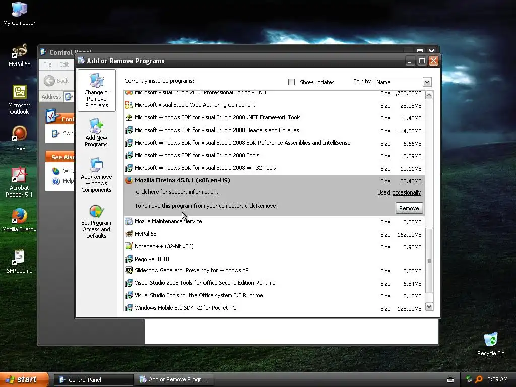Click the Slideshow Generator Powertoy icon
This screenshot has height=387, width=516.
pos(128,270)
